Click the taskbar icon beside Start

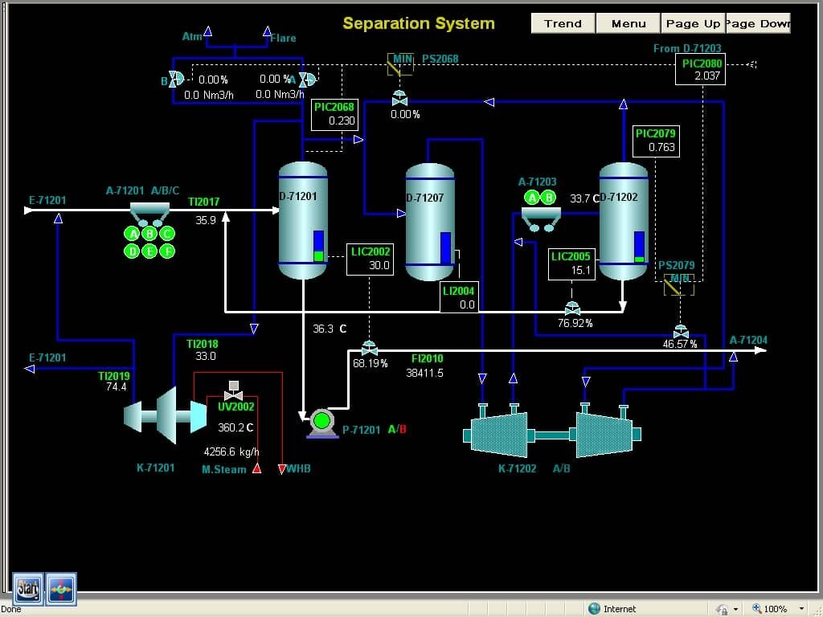point(61,589)
